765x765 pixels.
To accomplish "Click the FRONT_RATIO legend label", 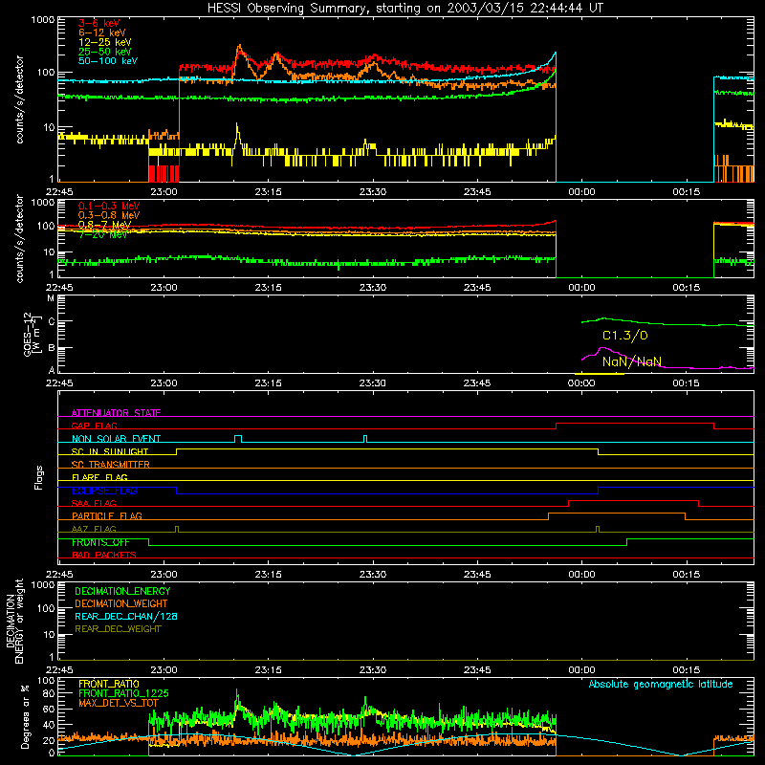I will (109, 684).
